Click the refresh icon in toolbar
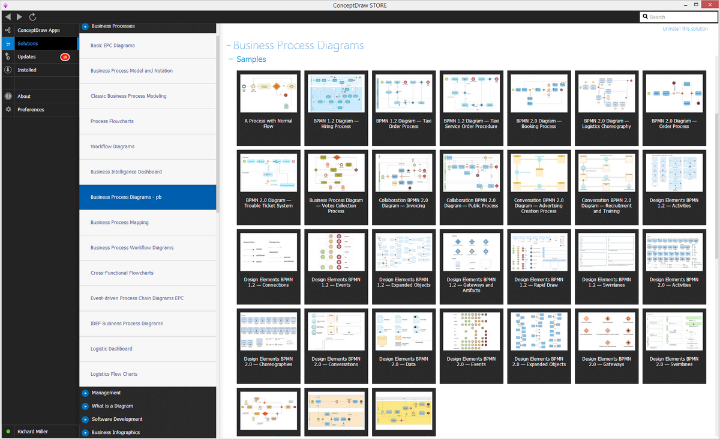Screen dimensions: 720x440 (32, 17)
